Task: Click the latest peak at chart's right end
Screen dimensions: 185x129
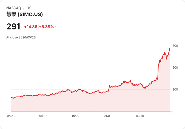Action: click(x=170, y=48)
